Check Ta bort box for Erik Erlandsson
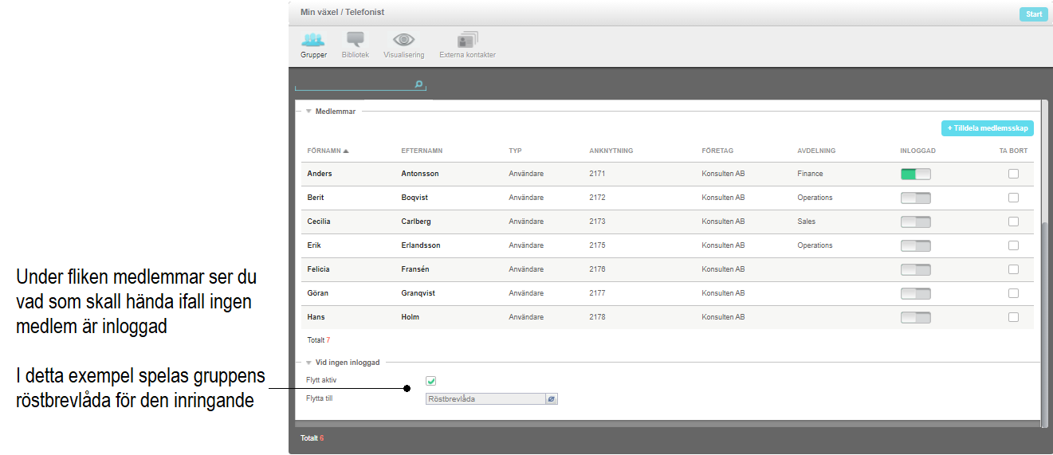The height and width of the screenshot is (455, 1053). tap(1013, 245)
